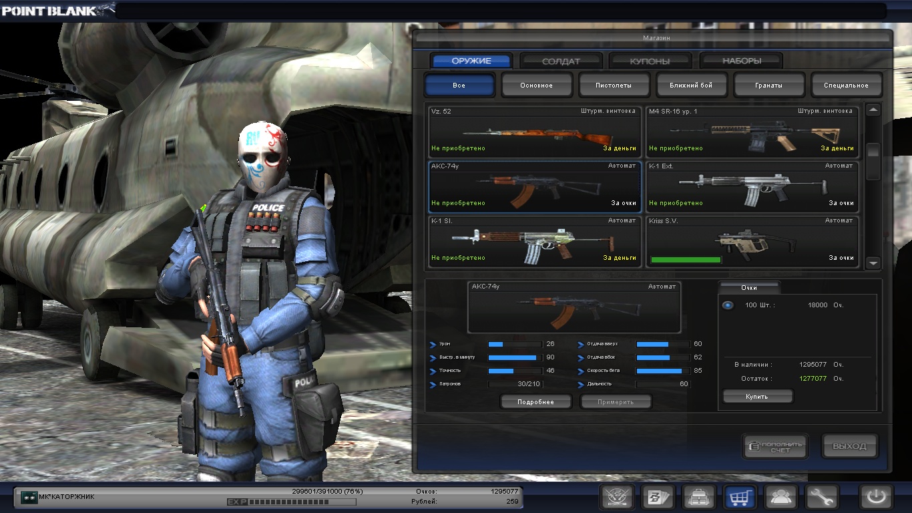
Task: Select the Vz. 52 rifle card
Action: 535,131
